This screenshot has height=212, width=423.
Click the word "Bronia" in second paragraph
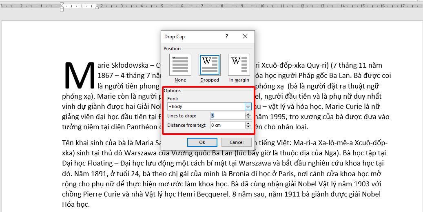pos(239,173)
